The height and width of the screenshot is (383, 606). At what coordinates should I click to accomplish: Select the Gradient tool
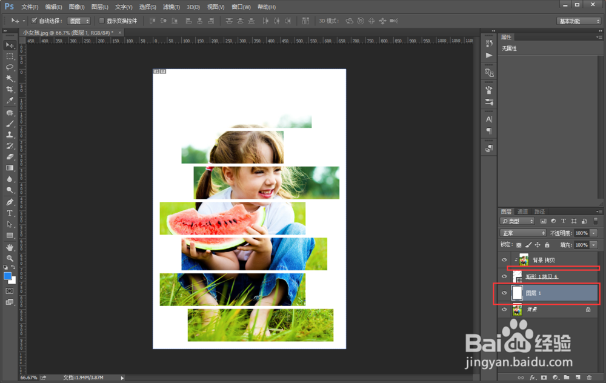[10, 168]
